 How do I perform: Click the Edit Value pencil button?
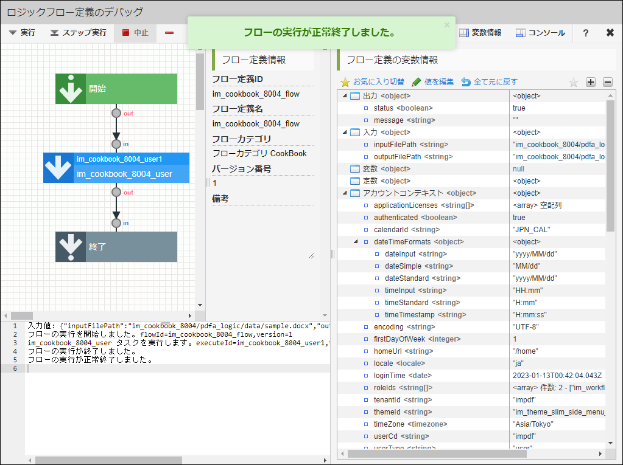(432, 82)
